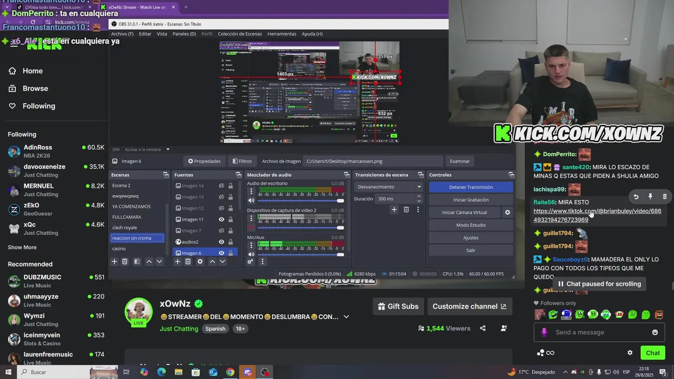The height and width of the screenshot is (379, 674).
Task: Open options menu for Mic/Aux channel
Action: (x=251, y=246)
